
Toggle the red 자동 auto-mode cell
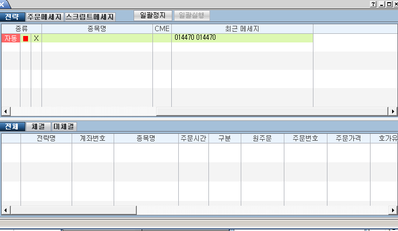[10, 38]
